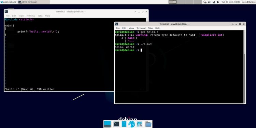
Task: Minimize the vim terminal window
Action: click(139, 12)
